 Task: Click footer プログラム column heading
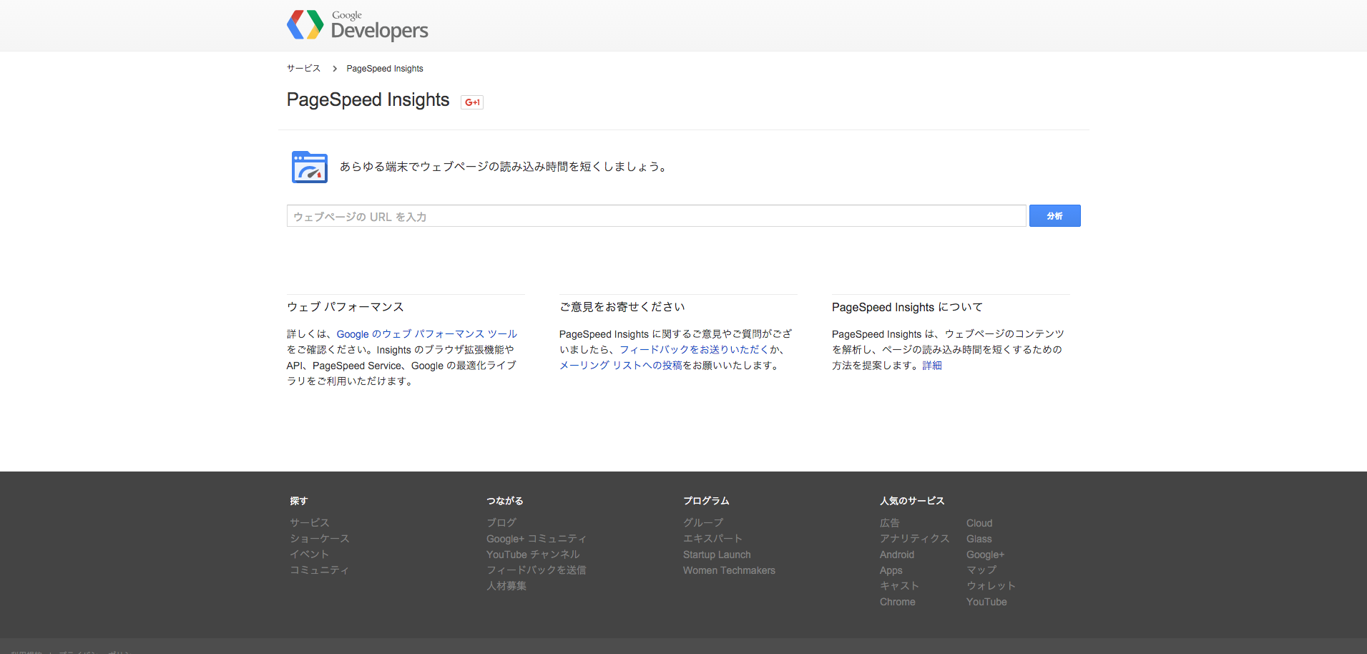coord(706,501)
